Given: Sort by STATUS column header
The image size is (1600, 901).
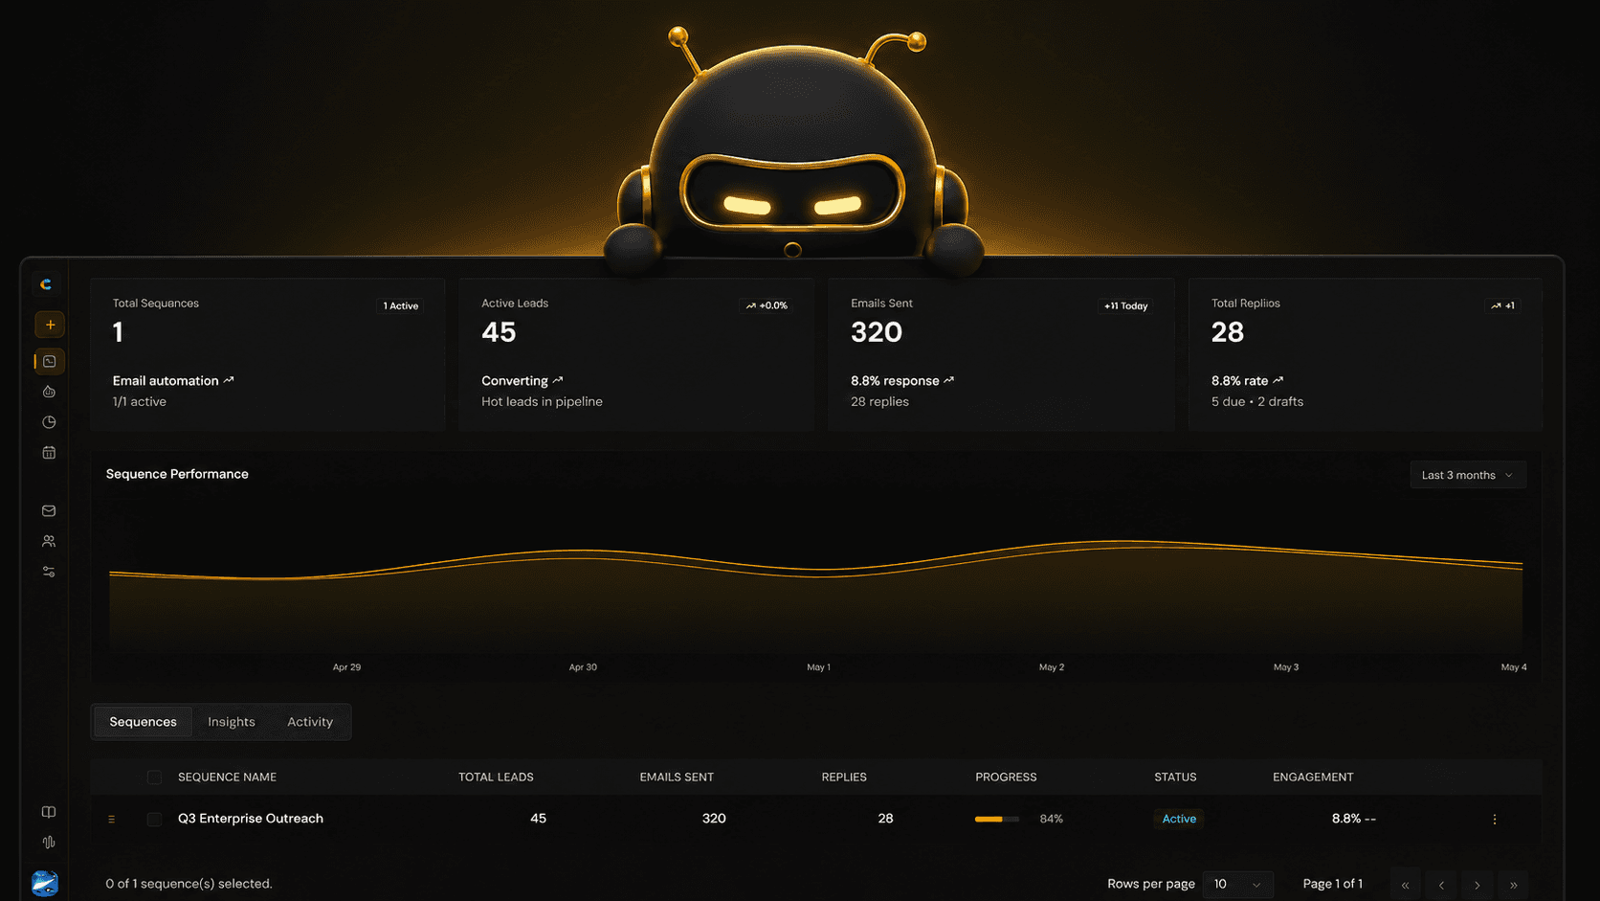Looking at the screenshot, I should click(1175, 777).
